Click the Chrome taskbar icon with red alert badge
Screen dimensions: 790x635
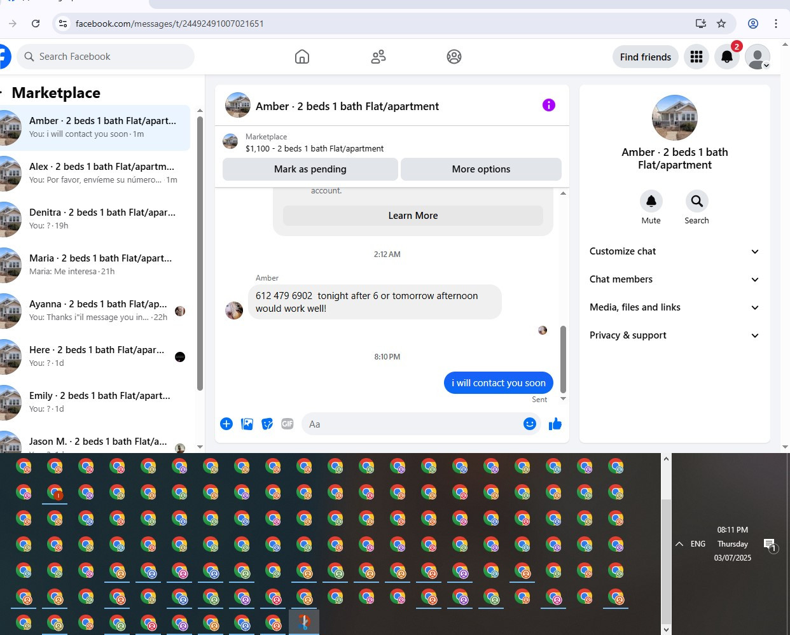tap(55, 492)
